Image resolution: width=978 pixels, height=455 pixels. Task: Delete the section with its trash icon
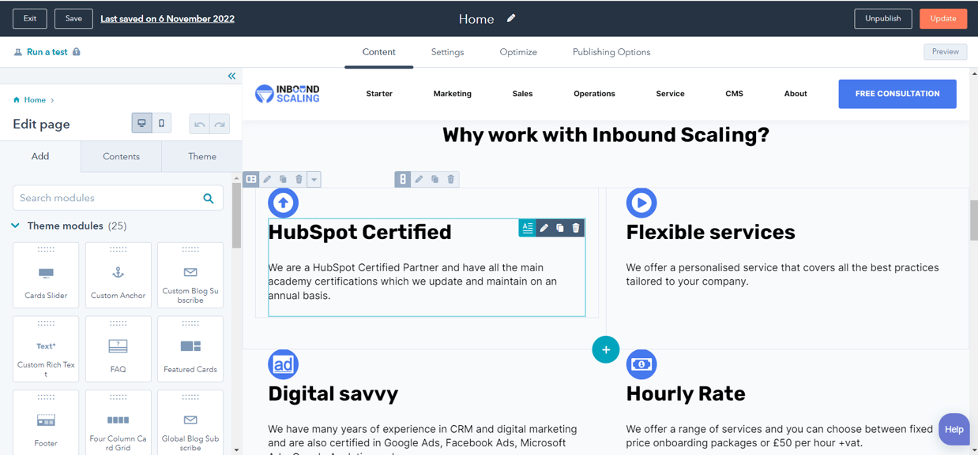coord(299,179)
